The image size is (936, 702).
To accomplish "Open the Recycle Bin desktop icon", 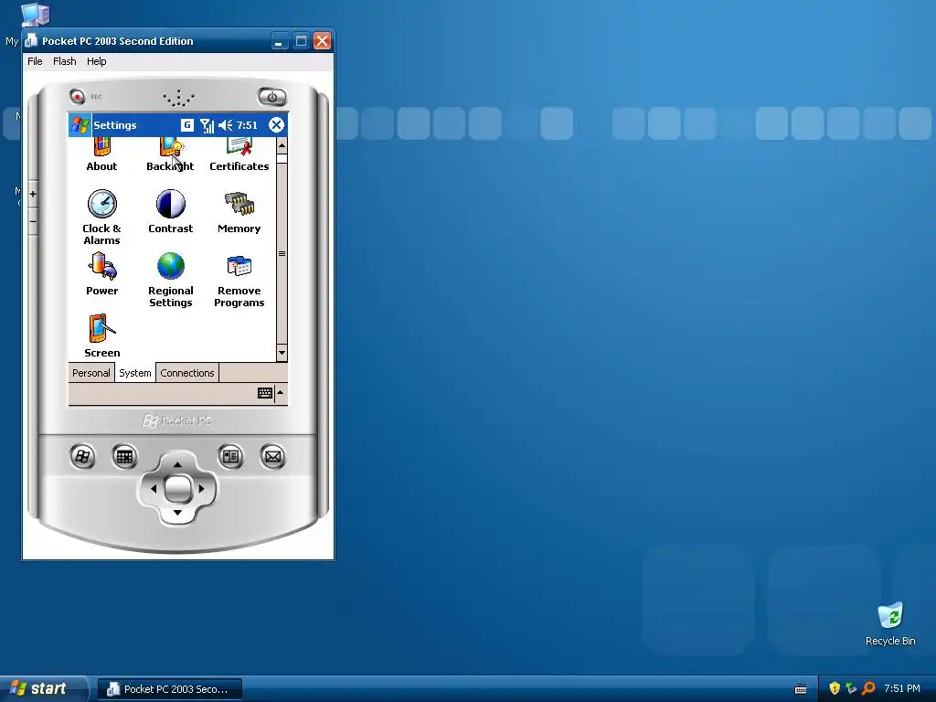I will click(x=890, y=624).
